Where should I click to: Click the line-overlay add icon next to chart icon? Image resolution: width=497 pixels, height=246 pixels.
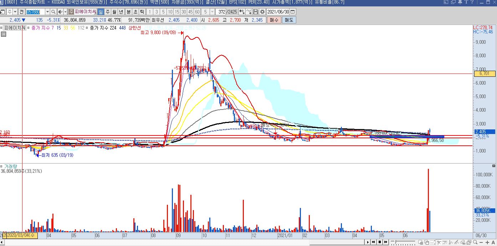point(249,12)
